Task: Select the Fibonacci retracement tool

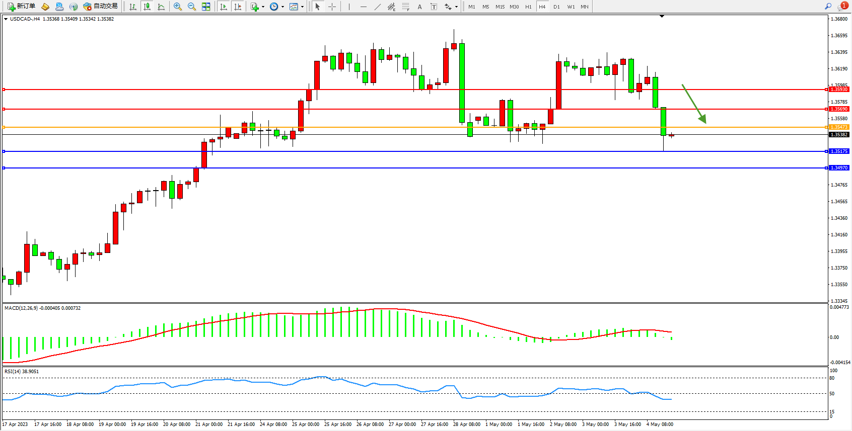Action: (x=405, y=7)
